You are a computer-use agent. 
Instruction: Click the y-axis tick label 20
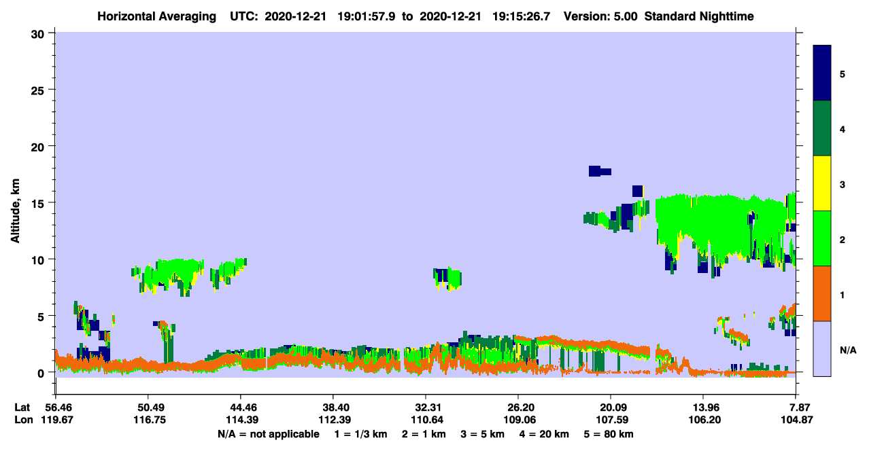pyautogui.click(x=39, y=147)
